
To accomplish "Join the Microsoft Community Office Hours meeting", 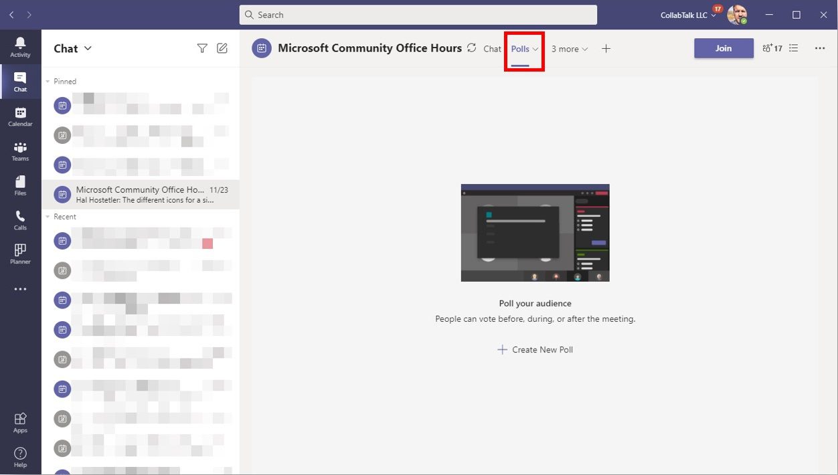I will 724,48.
